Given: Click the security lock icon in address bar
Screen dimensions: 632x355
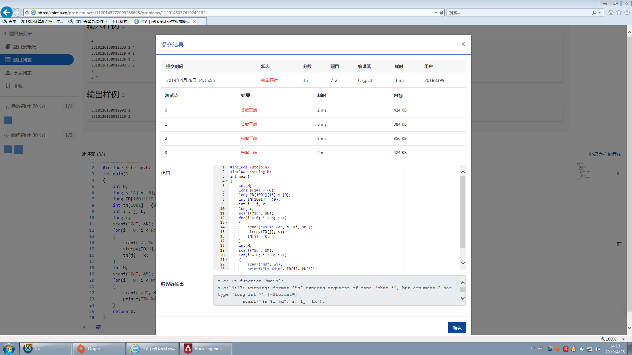Looking at the screenshot, I should pos(442,13).
